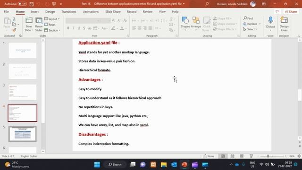The height and width of the screenshot is (170, 302).
Task: Toggle bullet list formatting
Action: (134, 20)
